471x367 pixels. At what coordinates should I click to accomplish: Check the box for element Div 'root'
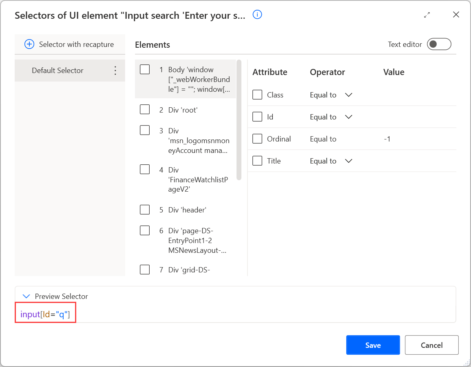tap(145, 109)
